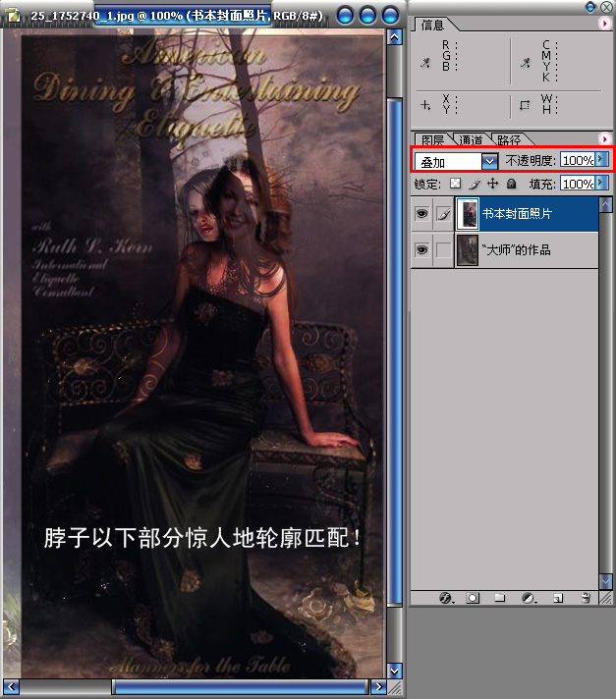This screenshot has width=616, height=699.
Task: Switch to the 路径 tab
Action: tap(509, 140)
